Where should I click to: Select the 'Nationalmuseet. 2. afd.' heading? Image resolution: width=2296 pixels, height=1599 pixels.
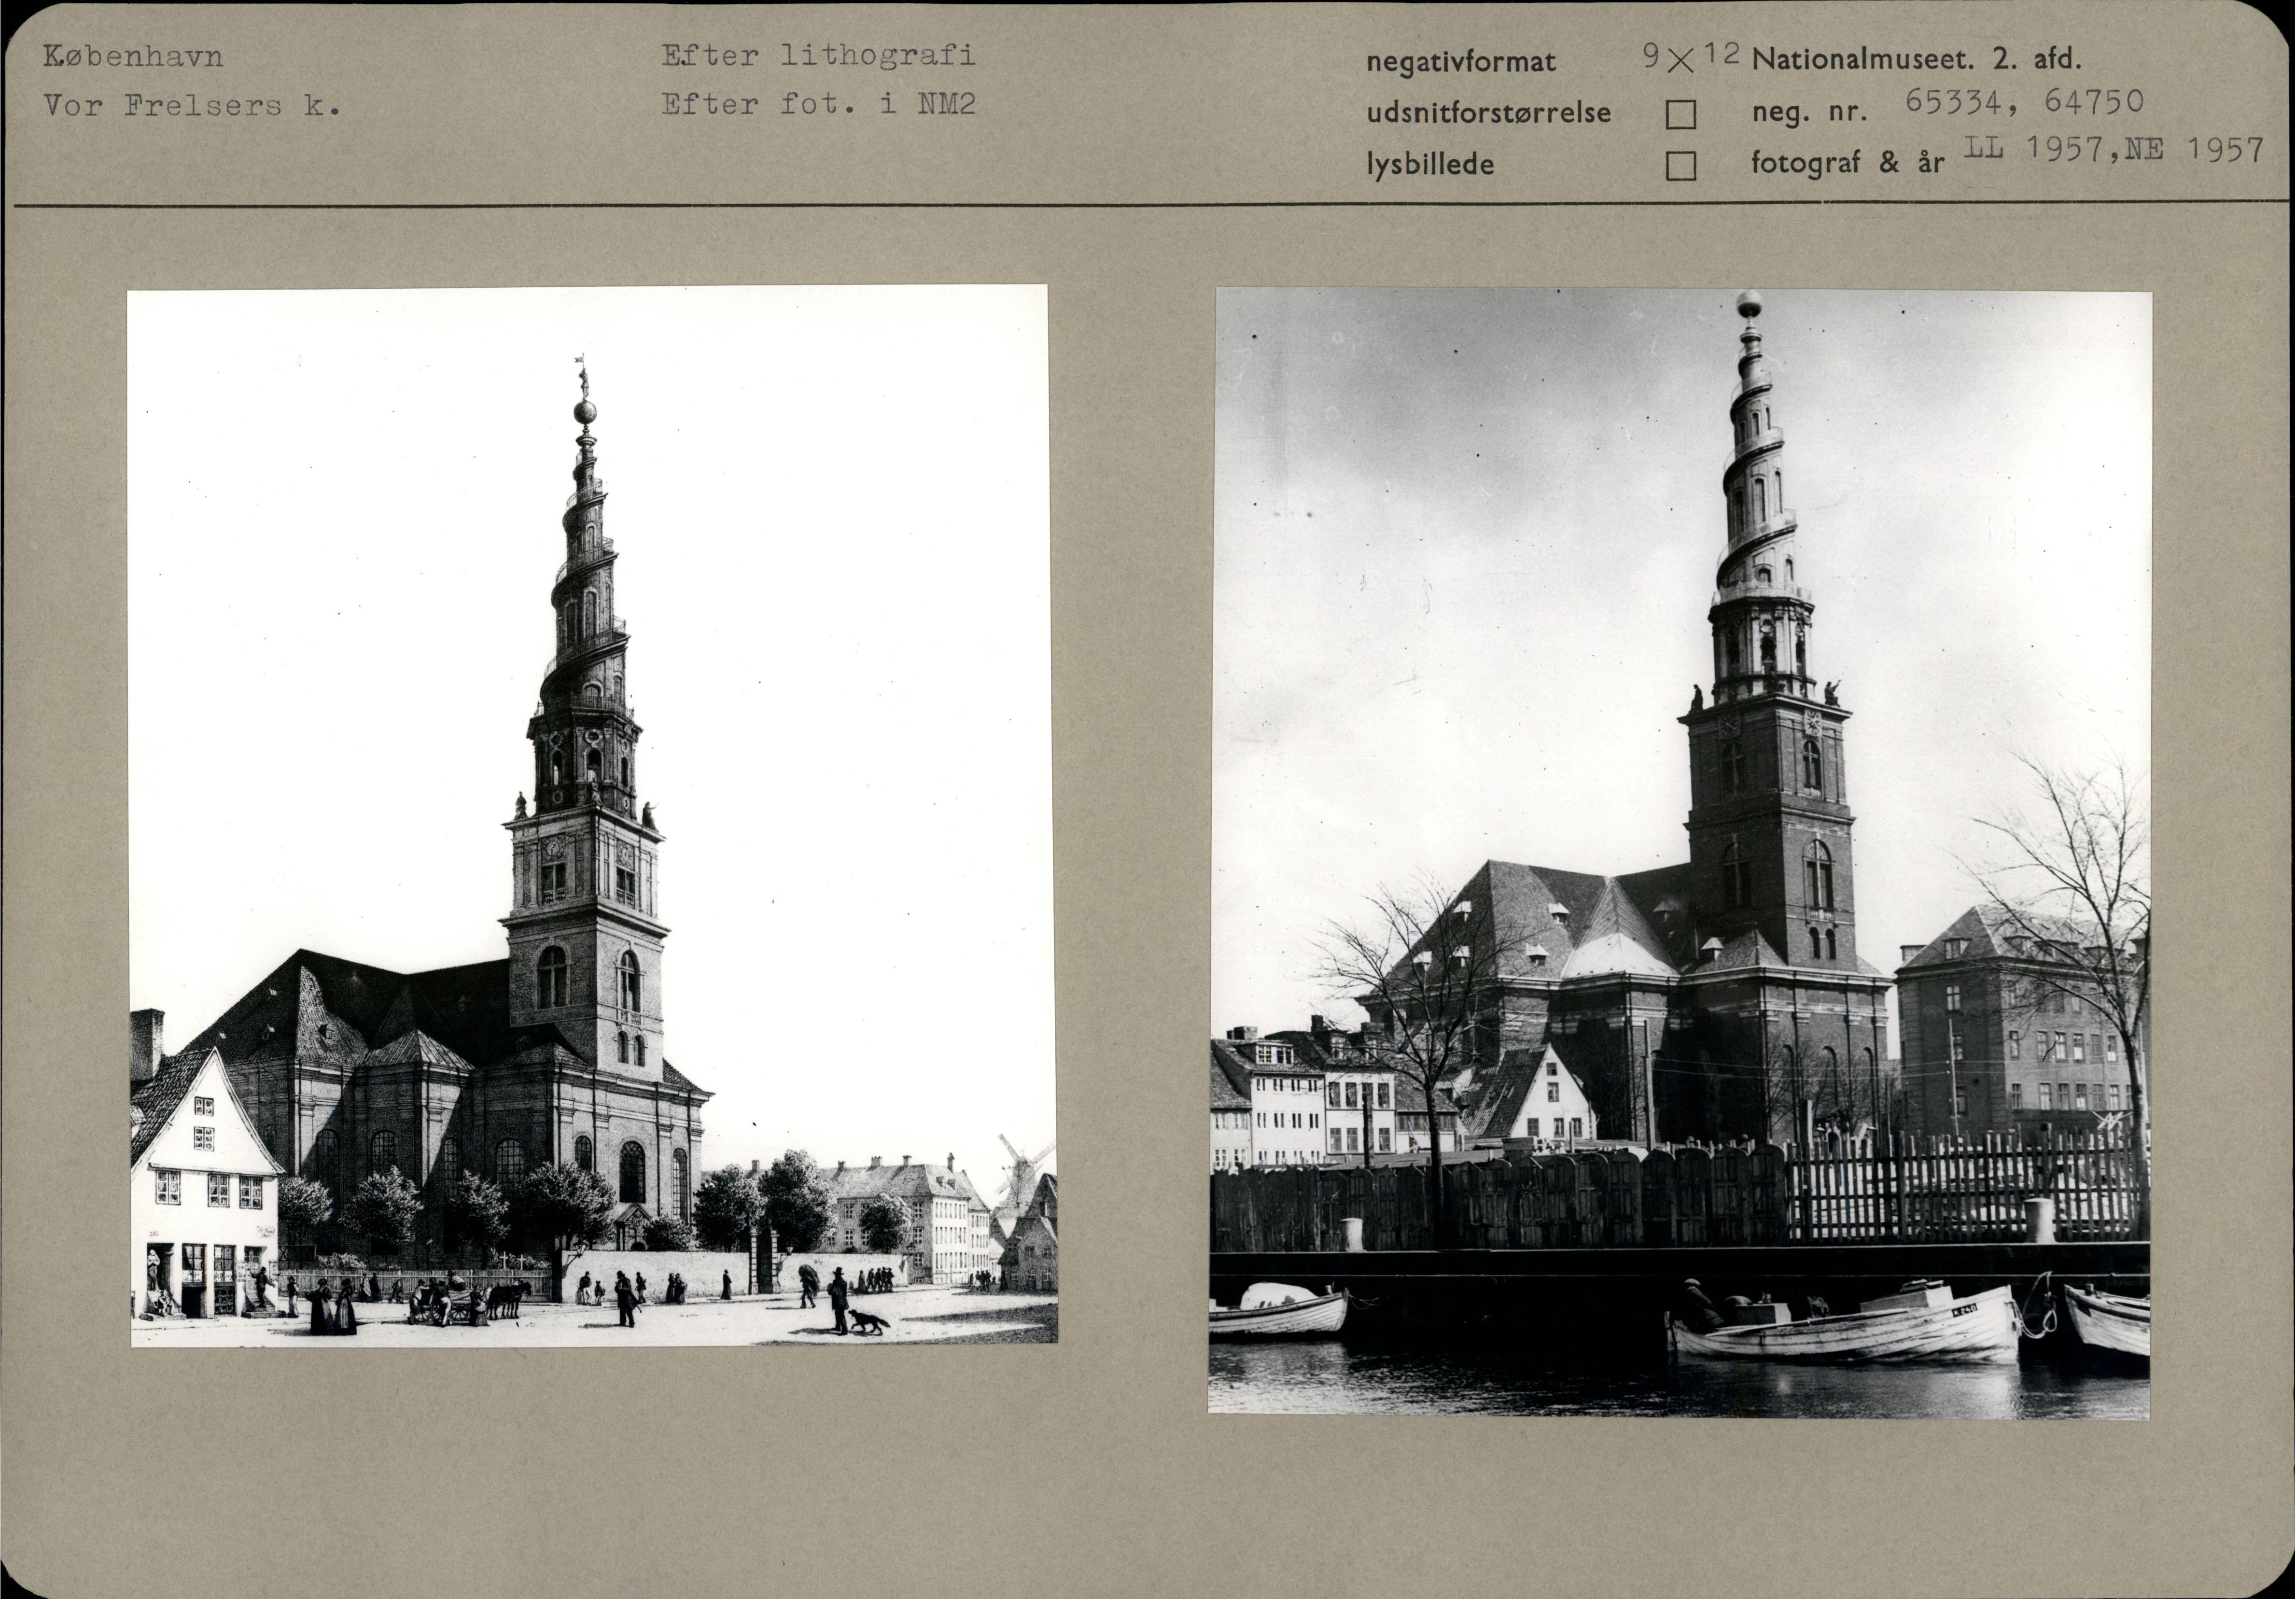pyautogui.click(x=1916, y=59)
